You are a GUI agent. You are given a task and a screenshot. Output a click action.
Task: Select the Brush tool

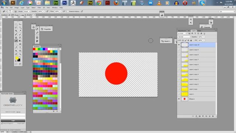tap(20, 34)
